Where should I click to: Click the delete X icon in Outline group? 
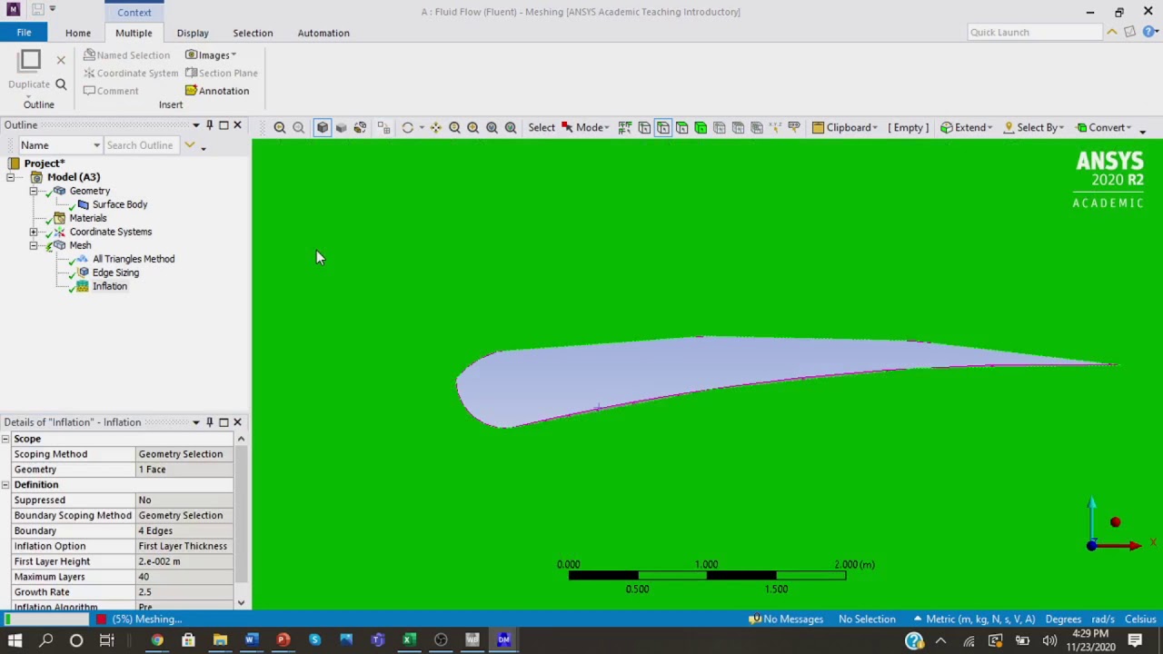pyautogui.click(x=61, y=60)
